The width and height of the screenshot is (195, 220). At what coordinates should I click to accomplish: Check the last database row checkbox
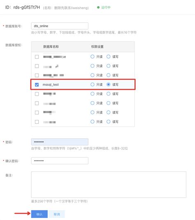point(37,122)
